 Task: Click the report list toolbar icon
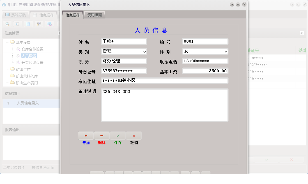(x=17, y=24)
